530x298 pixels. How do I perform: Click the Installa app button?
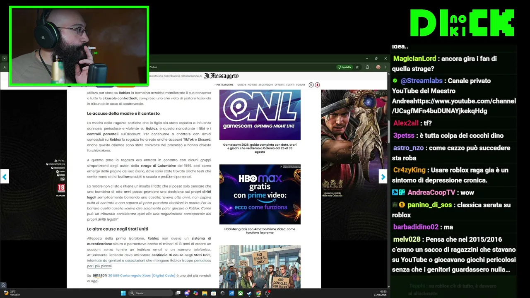point(344,67)
